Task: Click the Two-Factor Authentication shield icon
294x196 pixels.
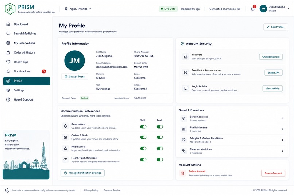Action: (x=185, y=72)
